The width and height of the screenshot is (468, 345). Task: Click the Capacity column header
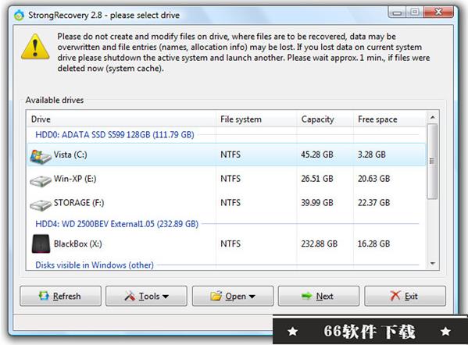pos(325,119)
